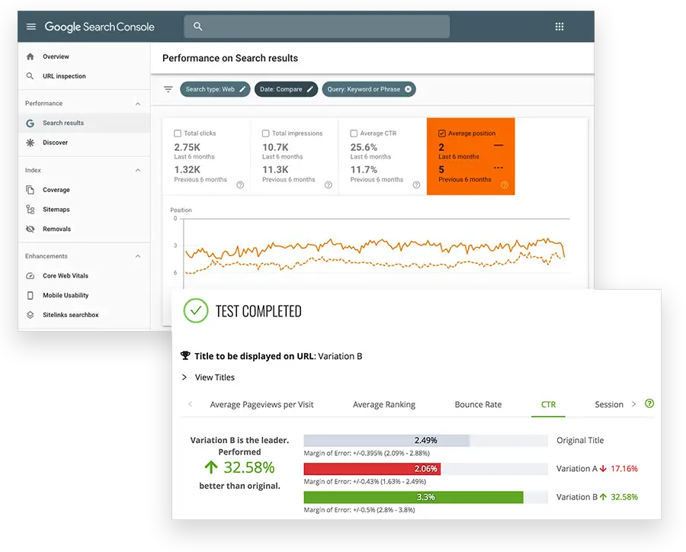Show previous metric tabs with left arrow
The height and width of the screenshot is (552, 686).
(191, 404)
